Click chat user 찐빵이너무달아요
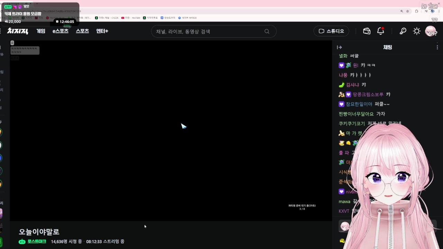Screen dimensions: 443x249 [x=356, y=114]
